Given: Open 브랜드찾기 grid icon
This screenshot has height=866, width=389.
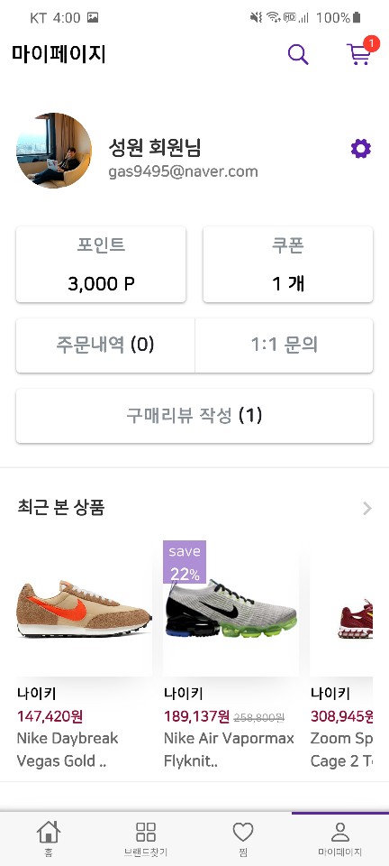Looking at the screenshot, I should point(146,832).
